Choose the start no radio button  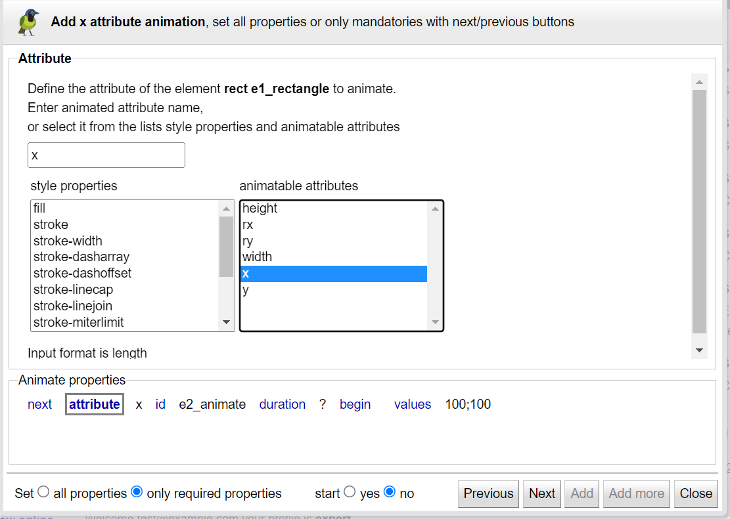pyautogui.click(x=390, y=491)
